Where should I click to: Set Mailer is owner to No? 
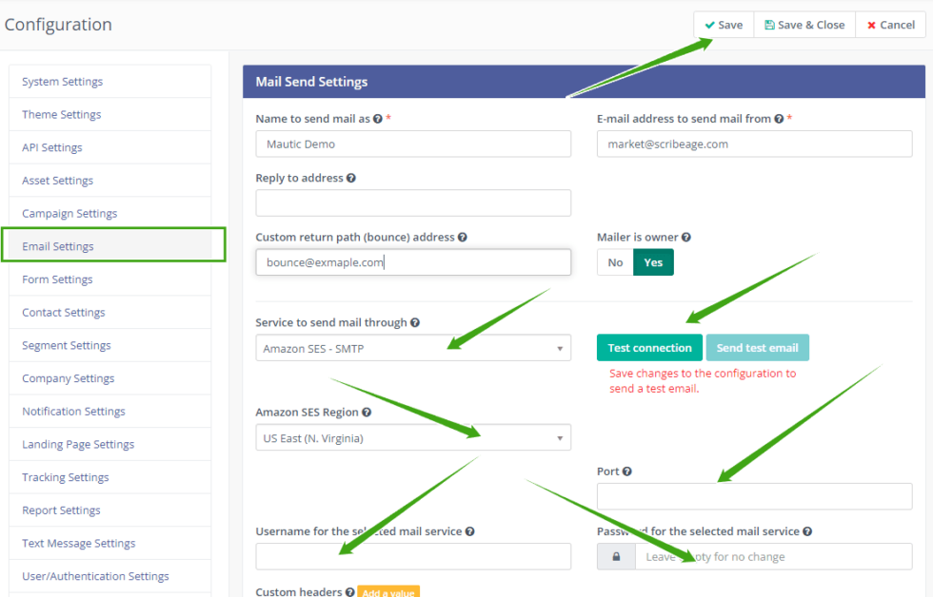615,261
